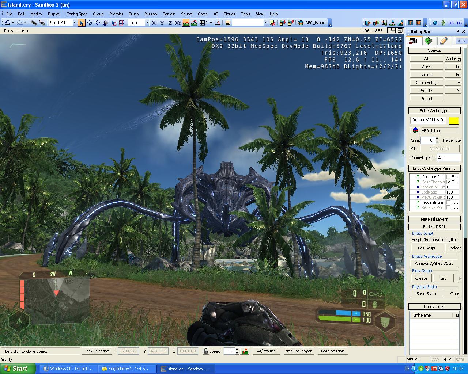Click the Speed value input field
This screenshot has width=468, height=374.
[229, 351]
